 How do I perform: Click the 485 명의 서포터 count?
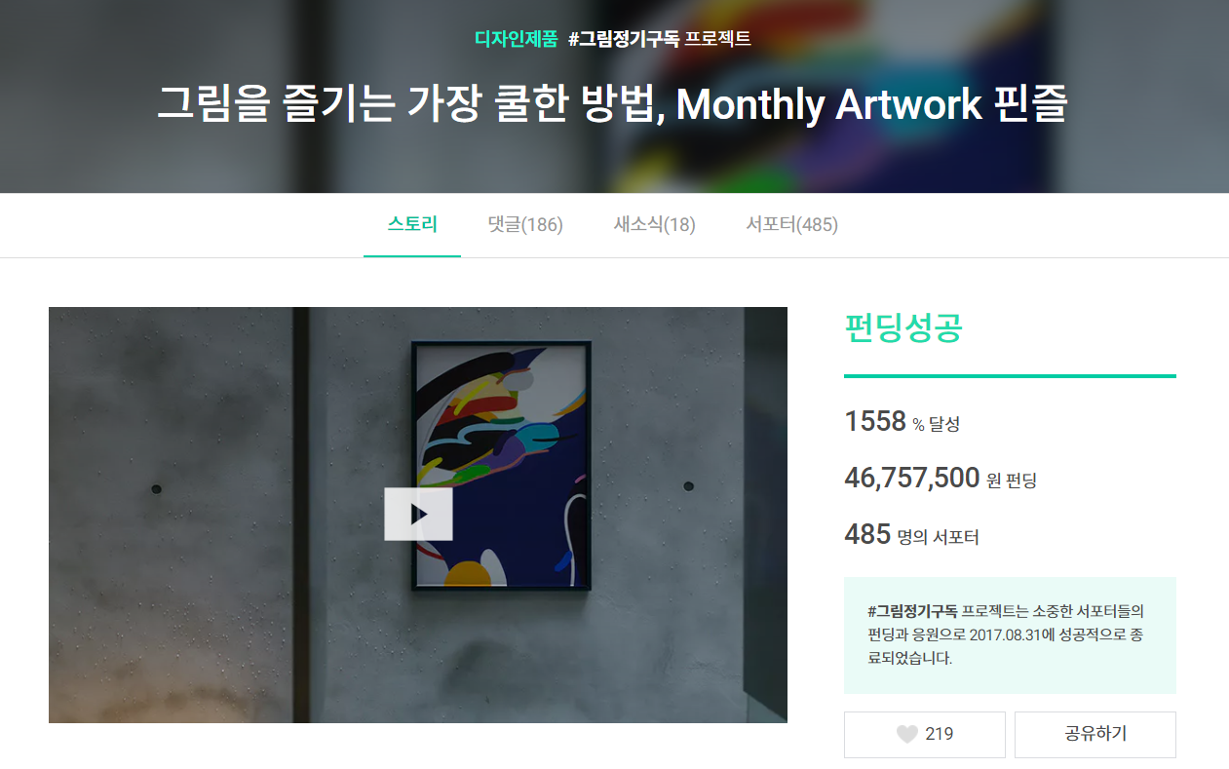[911, 535]
